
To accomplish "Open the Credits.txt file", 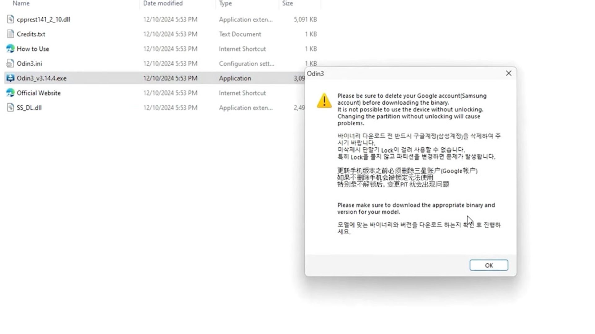I will click(x=30, y=34).
